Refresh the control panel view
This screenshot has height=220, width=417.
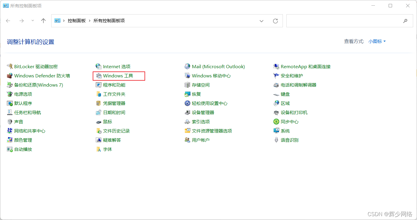[x=275, y=21]
